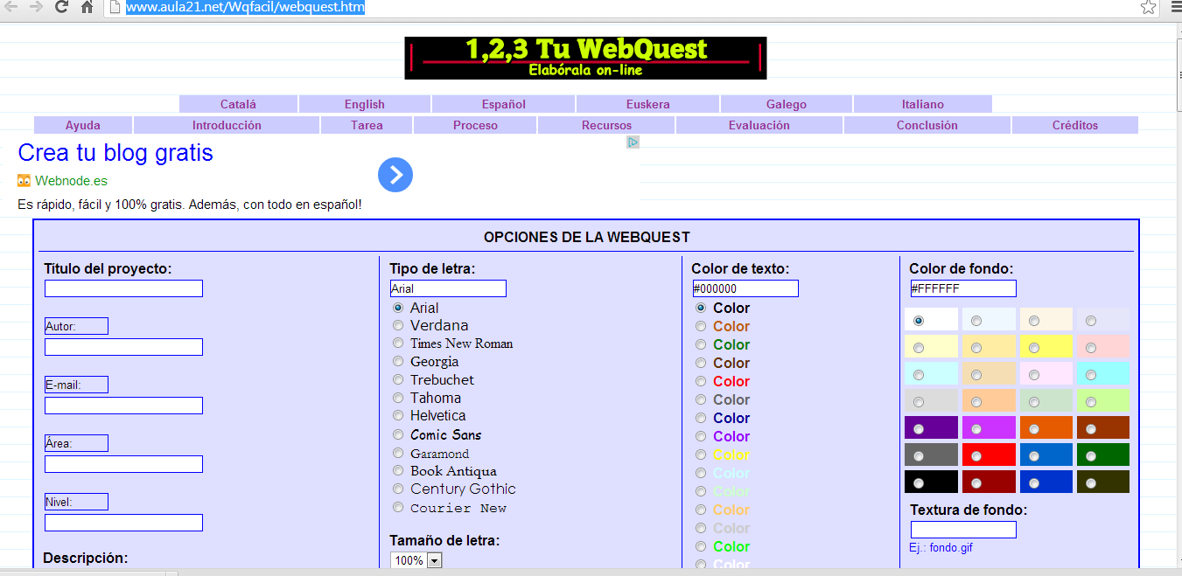Open the Ayuda section

point(83,125)
